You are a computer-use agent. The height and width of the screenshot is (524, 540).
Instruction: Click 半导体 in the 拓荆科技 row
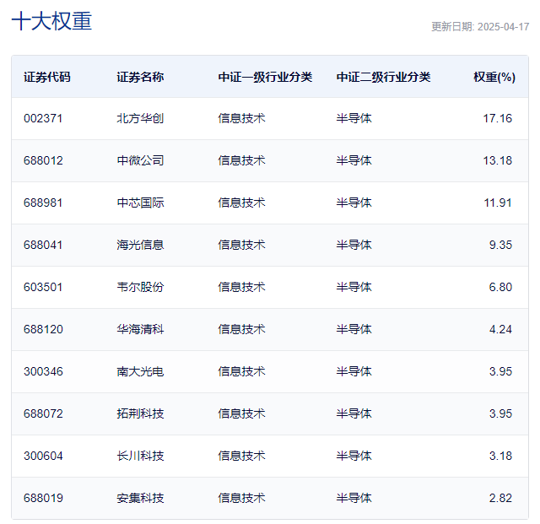click(354, 413)
